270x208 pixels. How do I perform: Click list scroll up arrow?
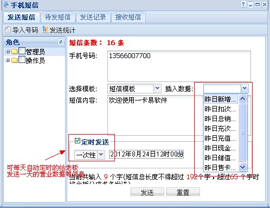(x=242, y=99)
